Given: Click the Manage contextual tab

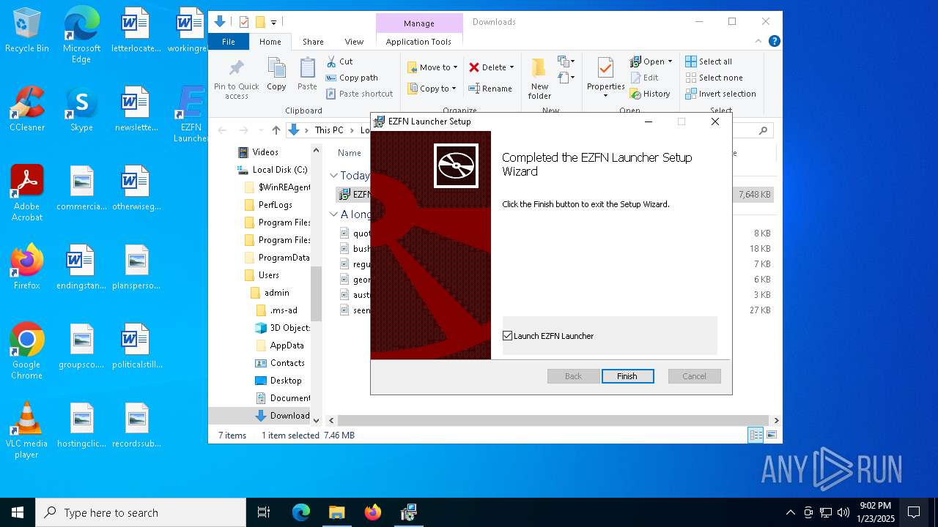Looking at the screenshot, I should pos(419,23).
